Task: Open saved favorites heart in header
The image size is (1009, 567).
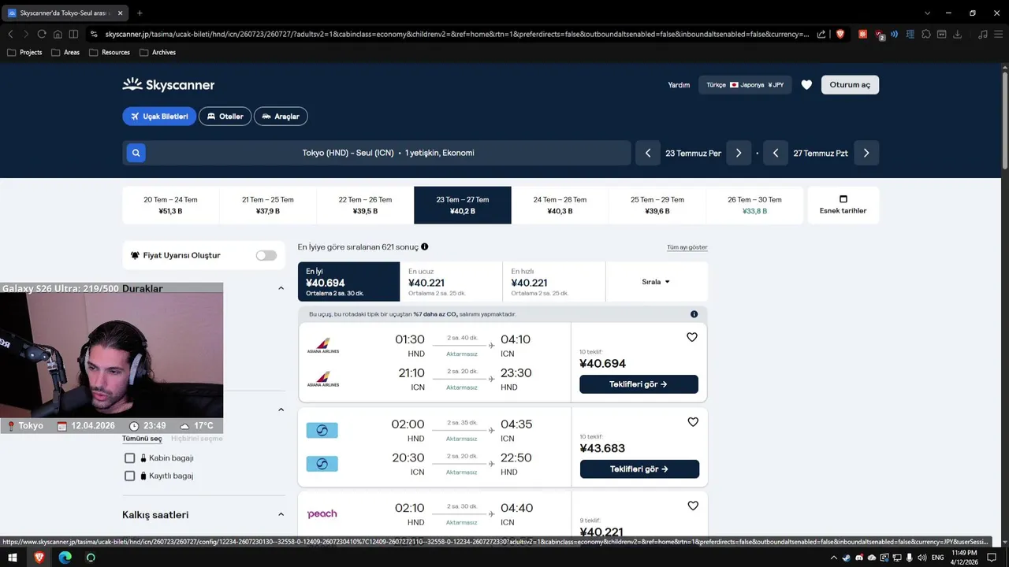Action: [806, 85]
